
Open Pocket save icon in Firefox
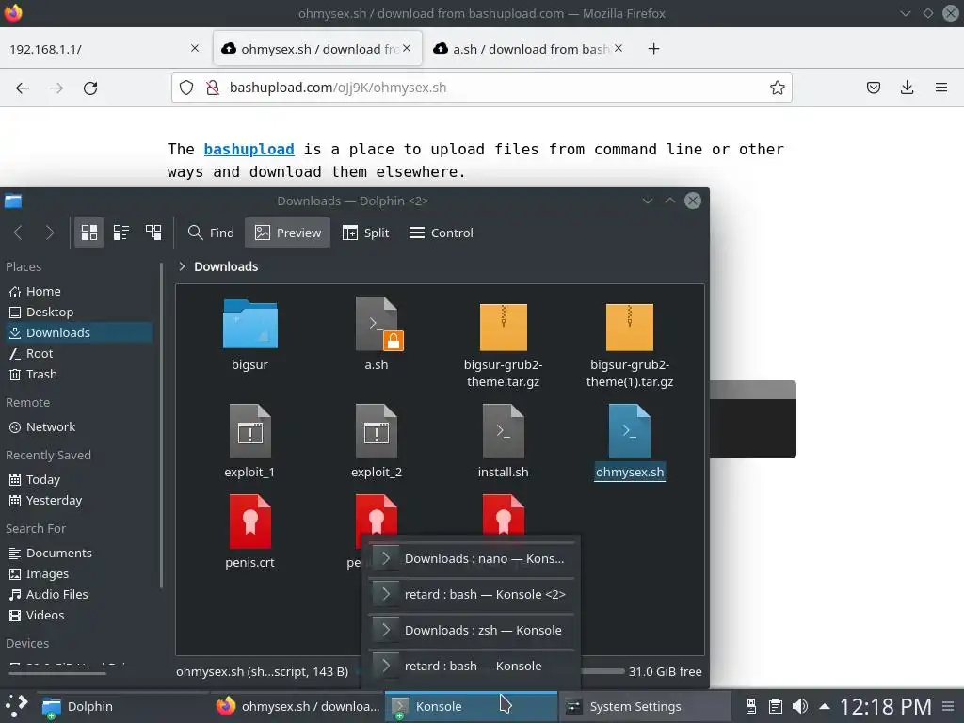pyautogui.click(x=874, y=88)
